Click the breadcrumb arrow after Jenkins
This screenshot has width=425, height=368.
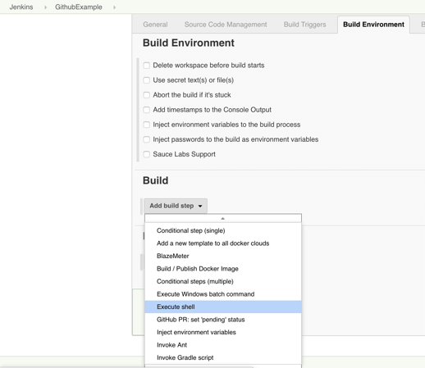[45, 7]
